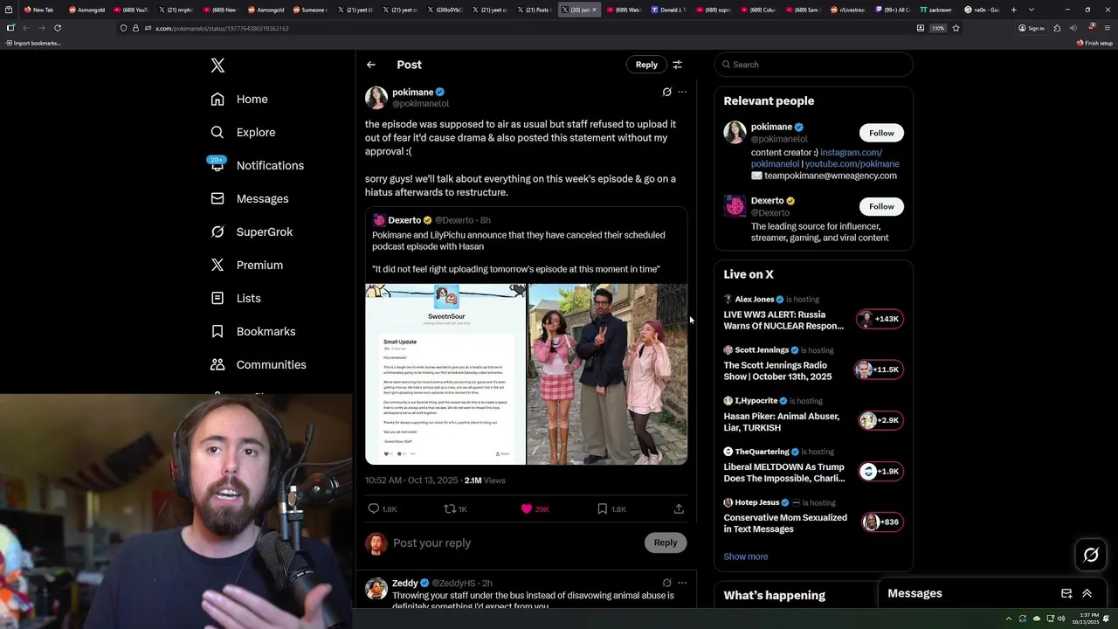The image size is (1118, 629).
Task: Click the new message icon in the Messages drawer
Action: [1066, 593]
